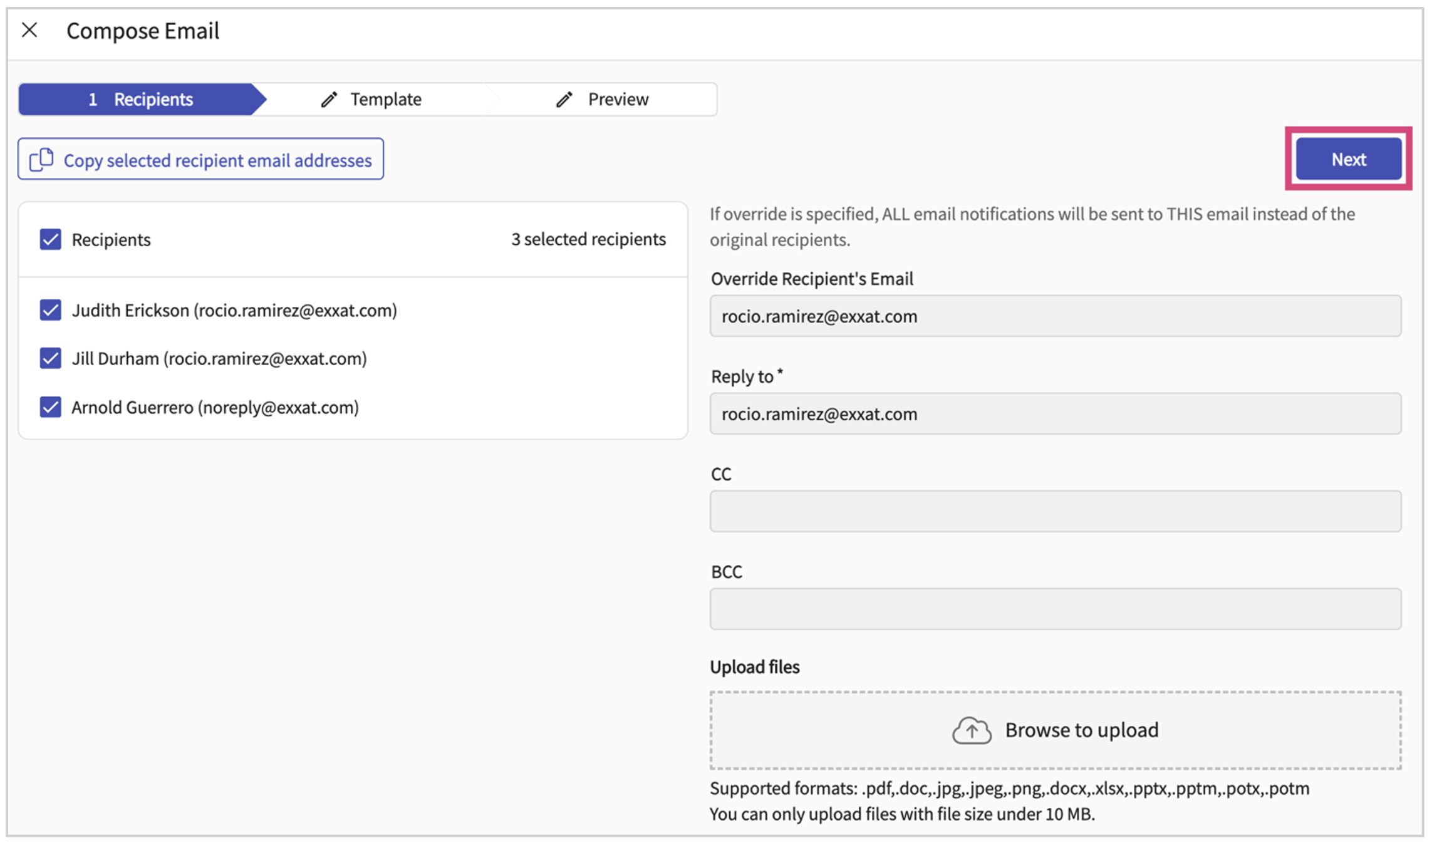The height and width of the screenshot is (843, 1432).
Task: Click the copy icon beside recipient addresses
Action: [x=41, y=160]
